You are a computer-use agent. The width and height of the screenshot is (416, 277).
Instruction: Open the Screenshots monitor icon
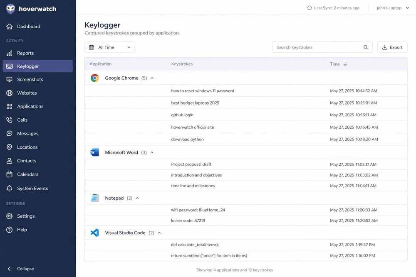[9, 79]
